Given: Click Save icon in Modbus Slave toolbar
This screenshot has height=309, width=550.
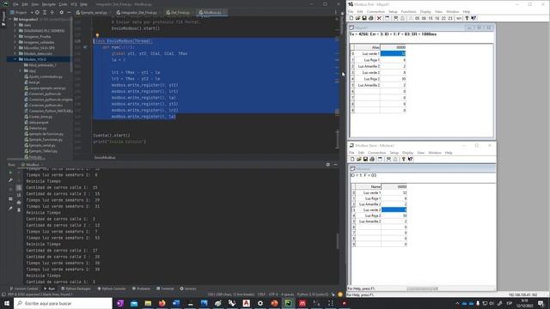Looking at the screenshot, I should tap(365, 159).
